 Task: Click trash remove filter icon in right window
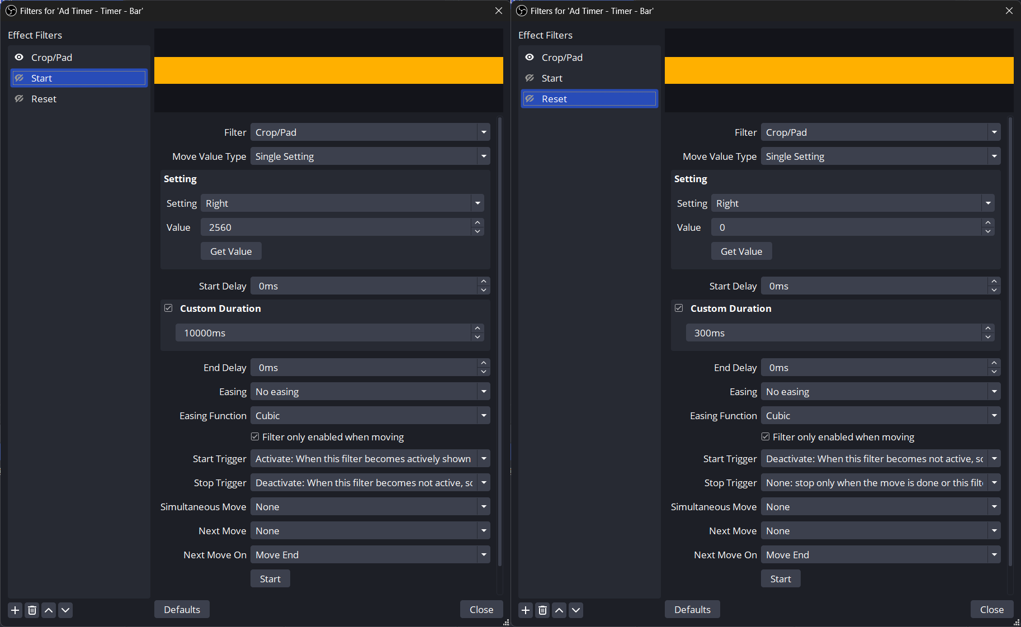[542, 610]
